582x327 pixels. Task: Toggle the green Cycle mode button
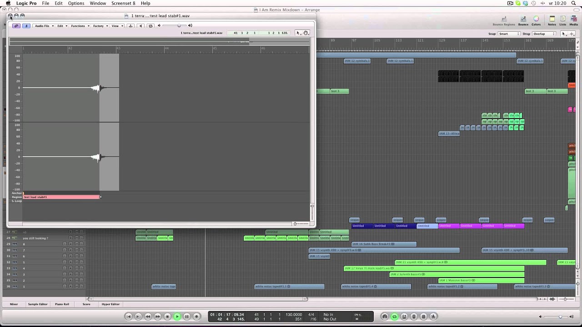pyautogui.click(x=394, y=317)
